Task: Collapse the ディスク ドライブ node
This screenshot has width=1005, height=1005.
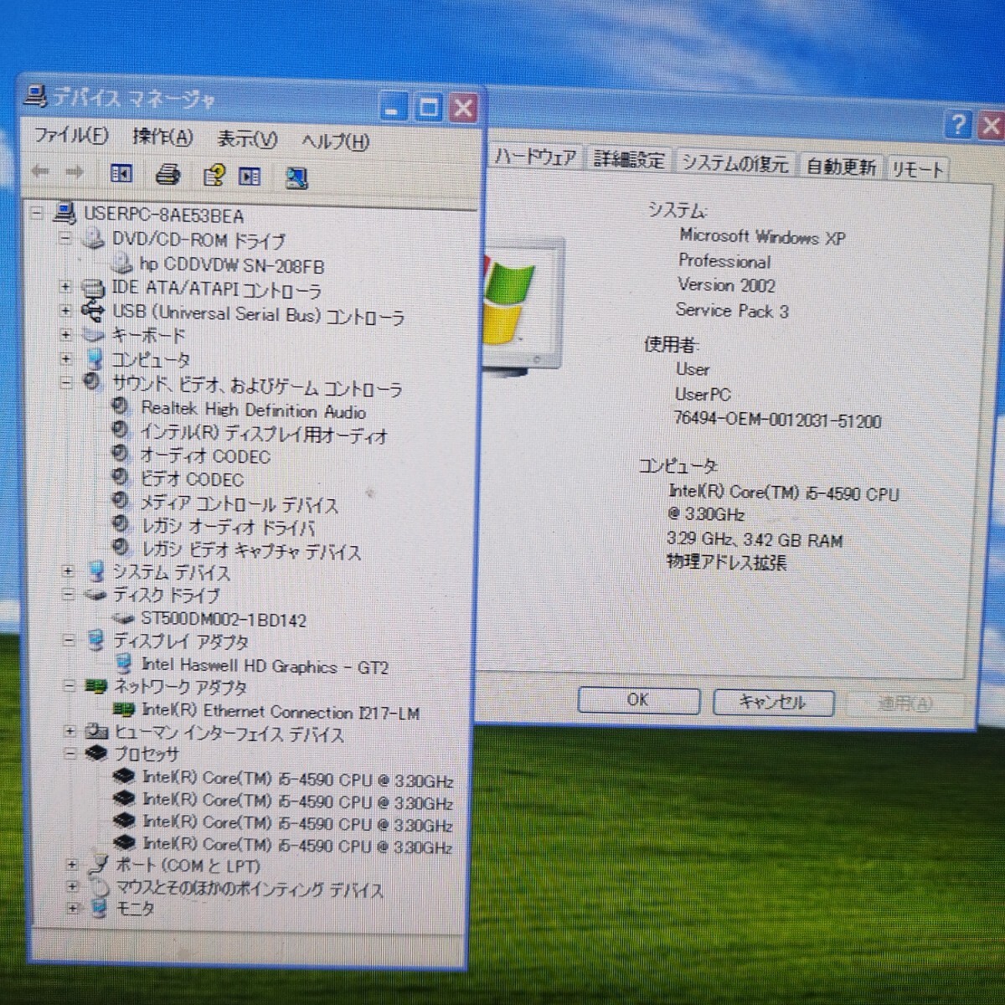Action: (69, 595)
